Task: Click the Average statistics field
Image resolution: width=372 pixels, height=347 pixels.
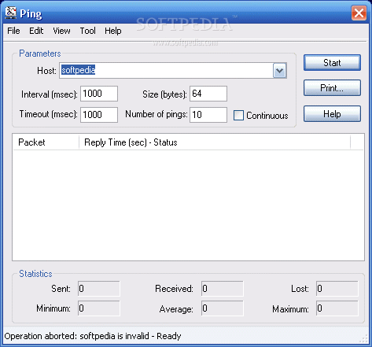Action: pos(223,308)
